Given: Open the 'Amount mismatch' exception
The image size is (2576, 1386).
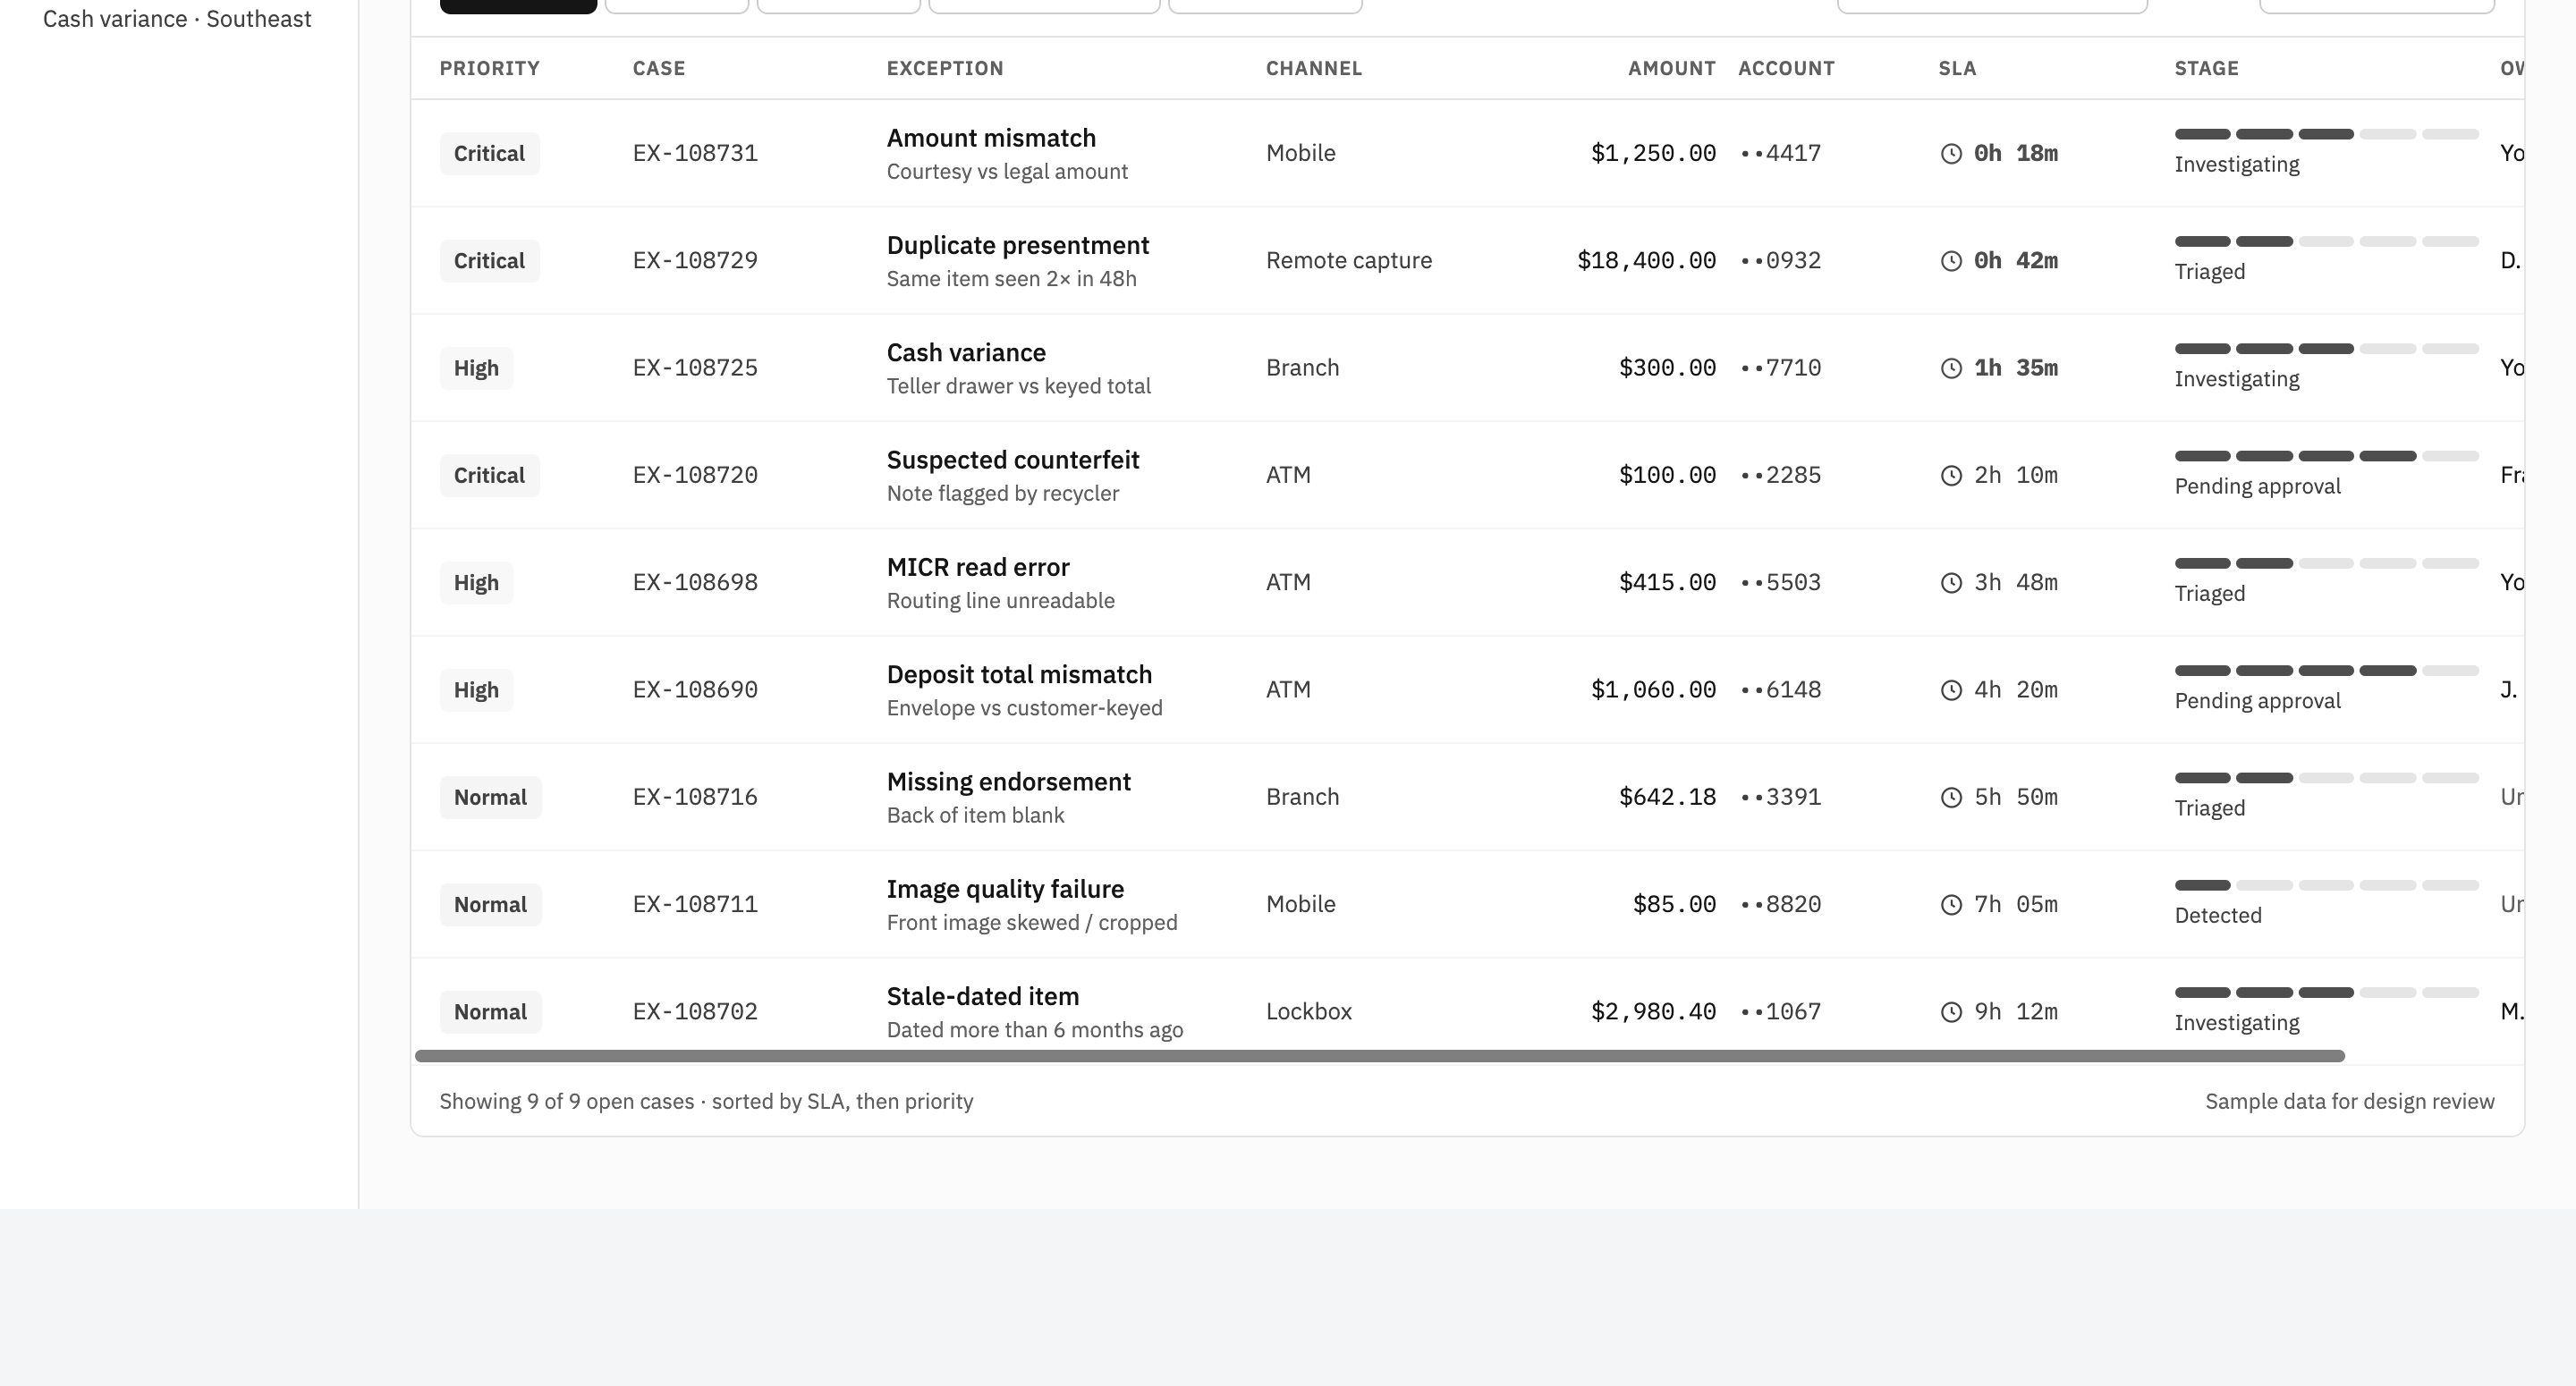Looking at the screenshot, I should pos(991,138).
